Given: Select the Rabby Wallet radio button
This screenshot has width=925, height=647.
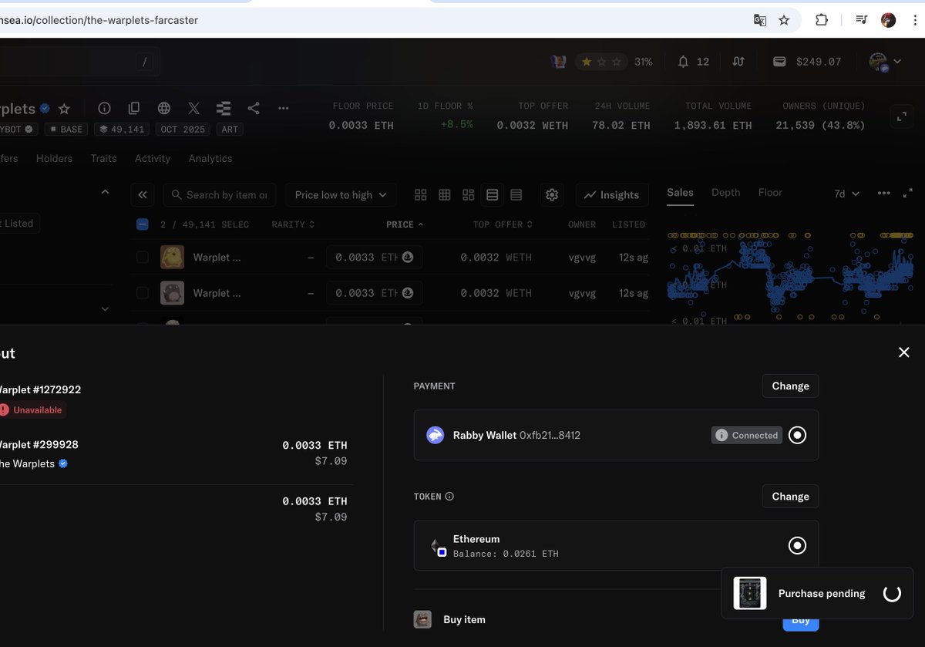Looking at the screenshot, I should point(798,435).
